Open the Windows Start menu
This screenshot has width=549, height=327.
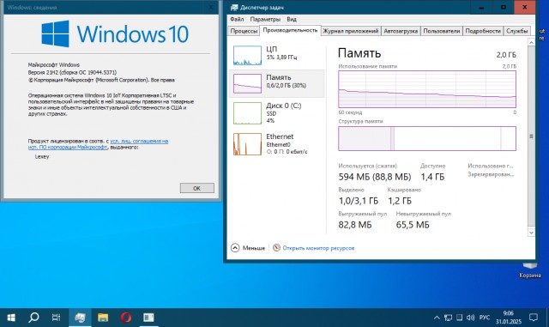[x=11, y=318]
